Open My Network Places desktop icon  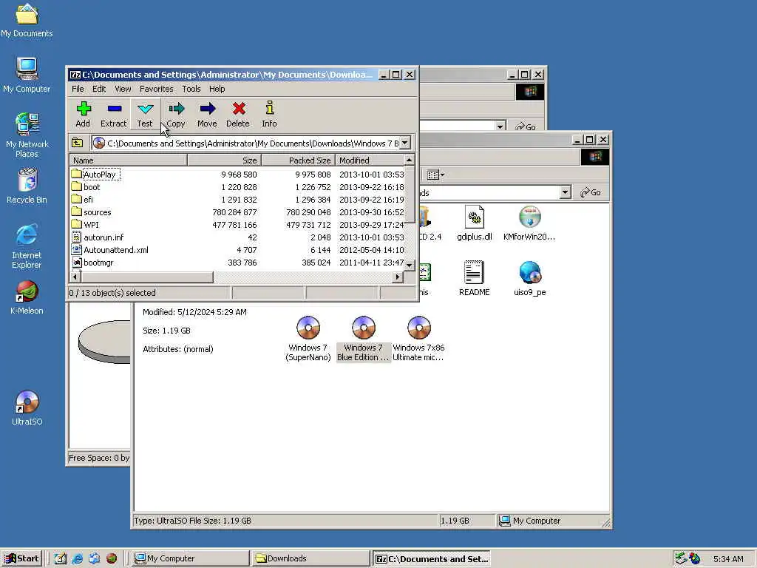point(27,135)
